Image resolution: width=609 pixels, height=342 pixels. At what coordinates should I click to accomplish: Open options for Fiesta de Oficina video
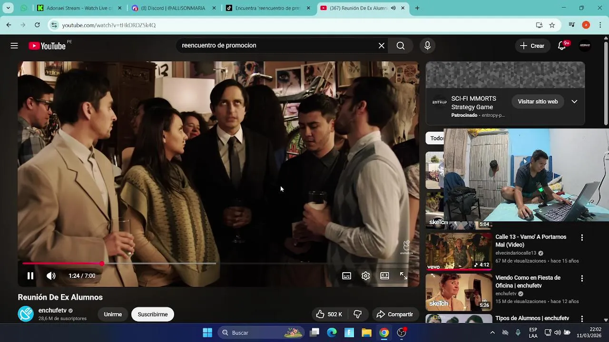tap(582, 278)
